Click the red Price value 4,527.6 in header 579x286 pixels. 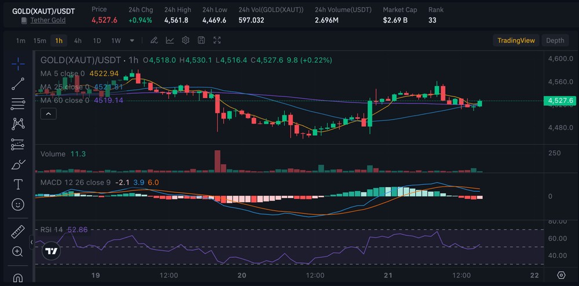104,20
